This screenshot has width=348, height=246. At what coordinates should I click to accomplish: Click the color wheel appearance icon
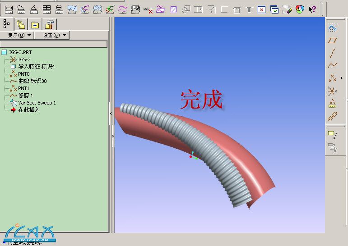[300, 9]
